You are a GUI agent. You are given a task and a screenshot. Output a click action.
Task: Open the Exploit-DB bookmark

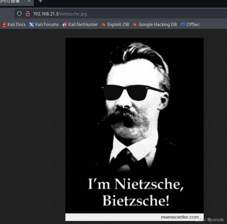[115, 24]
